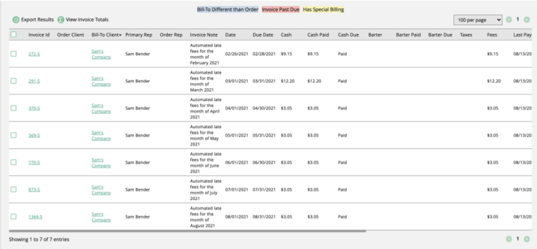Open invoice 291-S link

[x=34, y=81]
